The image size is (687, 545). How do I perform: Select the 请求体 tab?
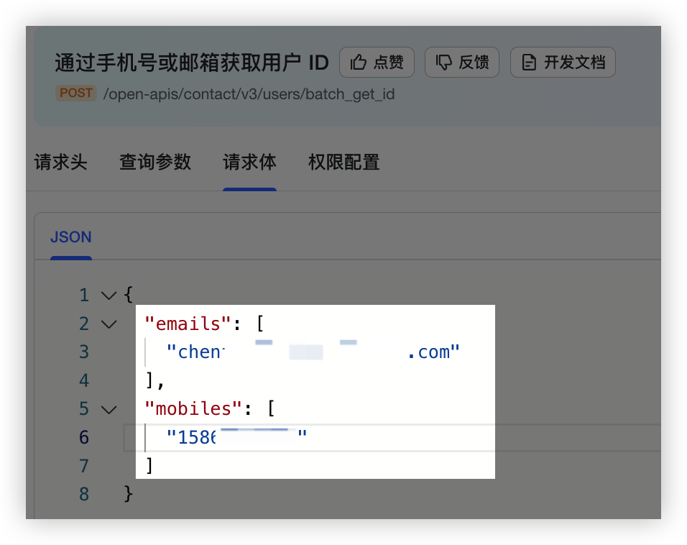pyautogui.click(x=249, y=162)
